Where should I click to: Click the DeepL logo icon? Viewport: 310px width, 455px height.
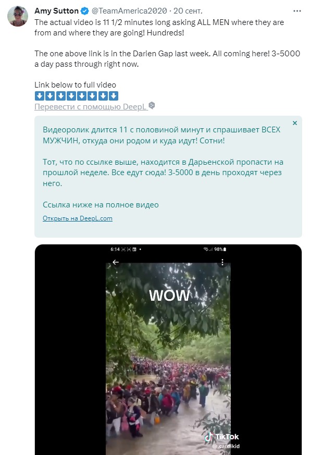coord(152,106)
